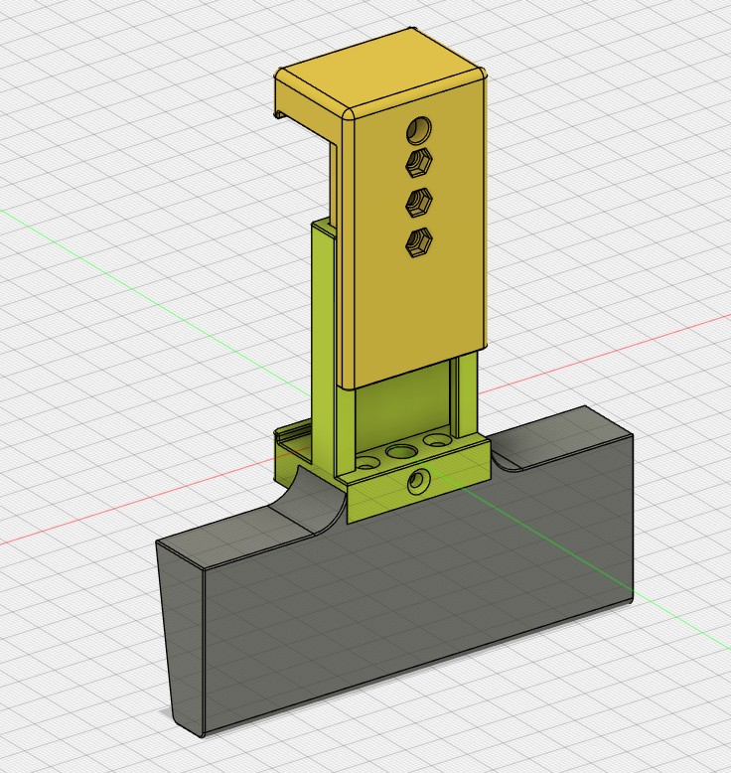Click the right hole on green base top
Viewport: 731px width, 773px height.
point(436,439)
